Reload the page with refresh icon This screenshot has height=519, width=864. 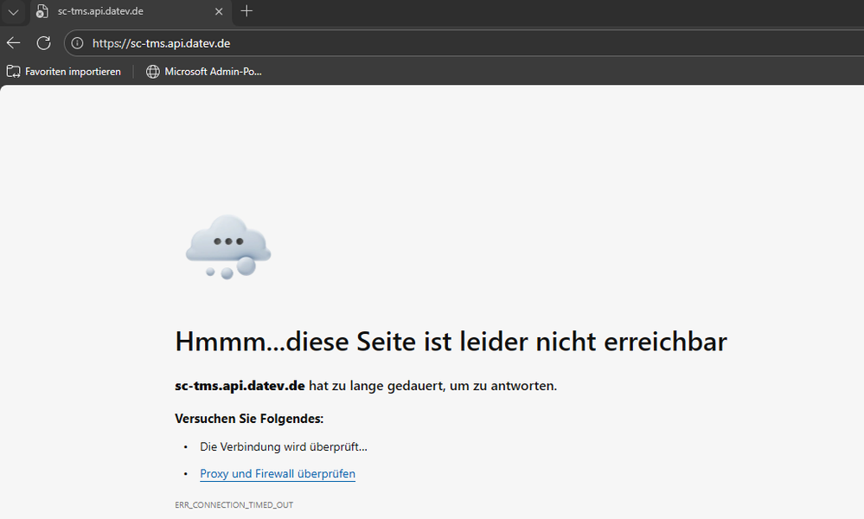tap(43, 43)
